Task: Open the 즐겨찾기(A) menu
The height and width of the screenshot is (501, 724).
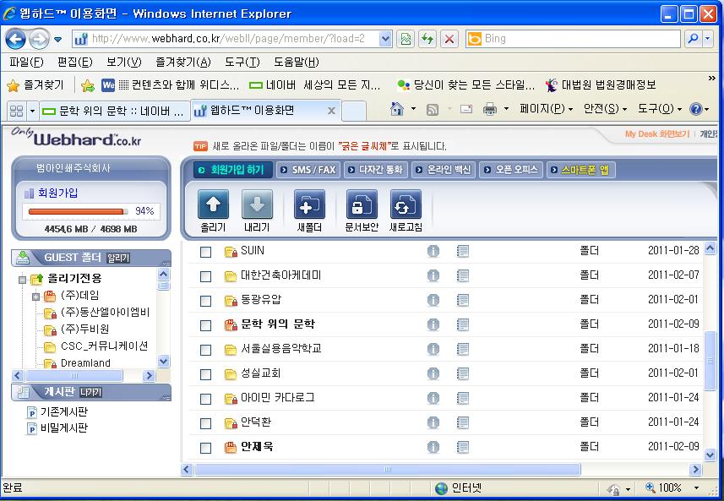Action: click(x=182, y=63)
